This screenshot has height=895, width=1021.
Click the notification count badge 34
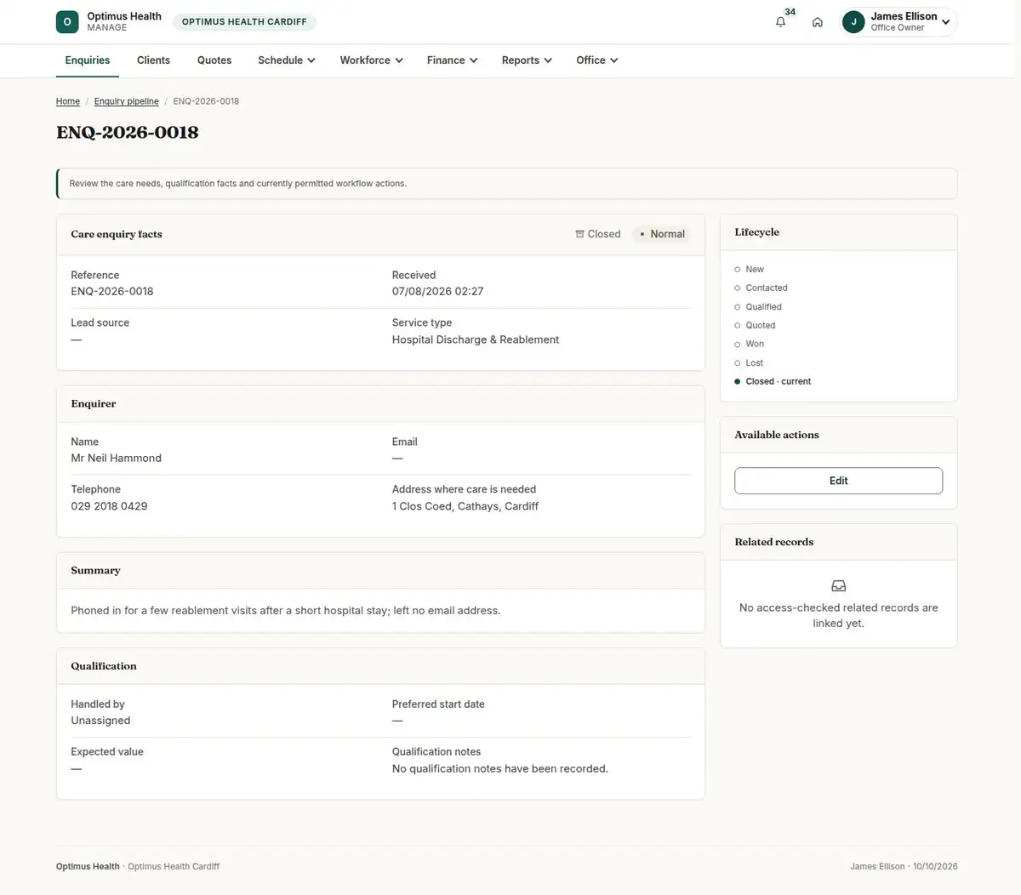pos(790,12)
